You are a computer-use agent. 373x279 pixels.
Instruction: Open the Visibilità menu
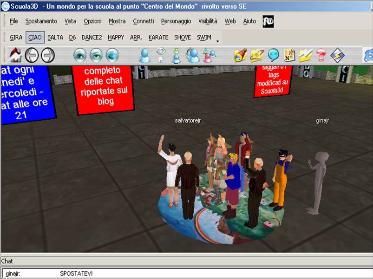tap(208, 21)
